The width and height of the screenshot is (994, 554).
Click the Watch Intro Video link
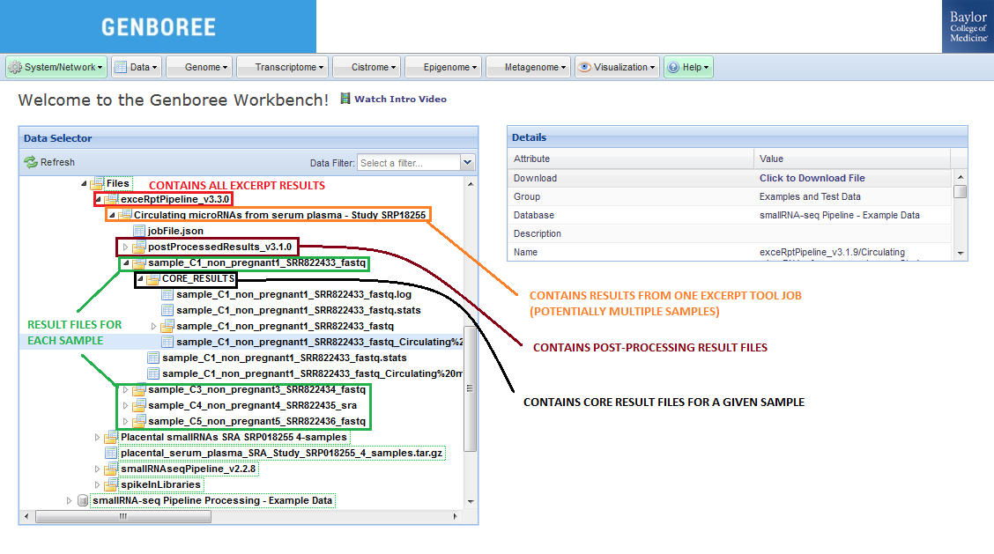pos(400,100)
